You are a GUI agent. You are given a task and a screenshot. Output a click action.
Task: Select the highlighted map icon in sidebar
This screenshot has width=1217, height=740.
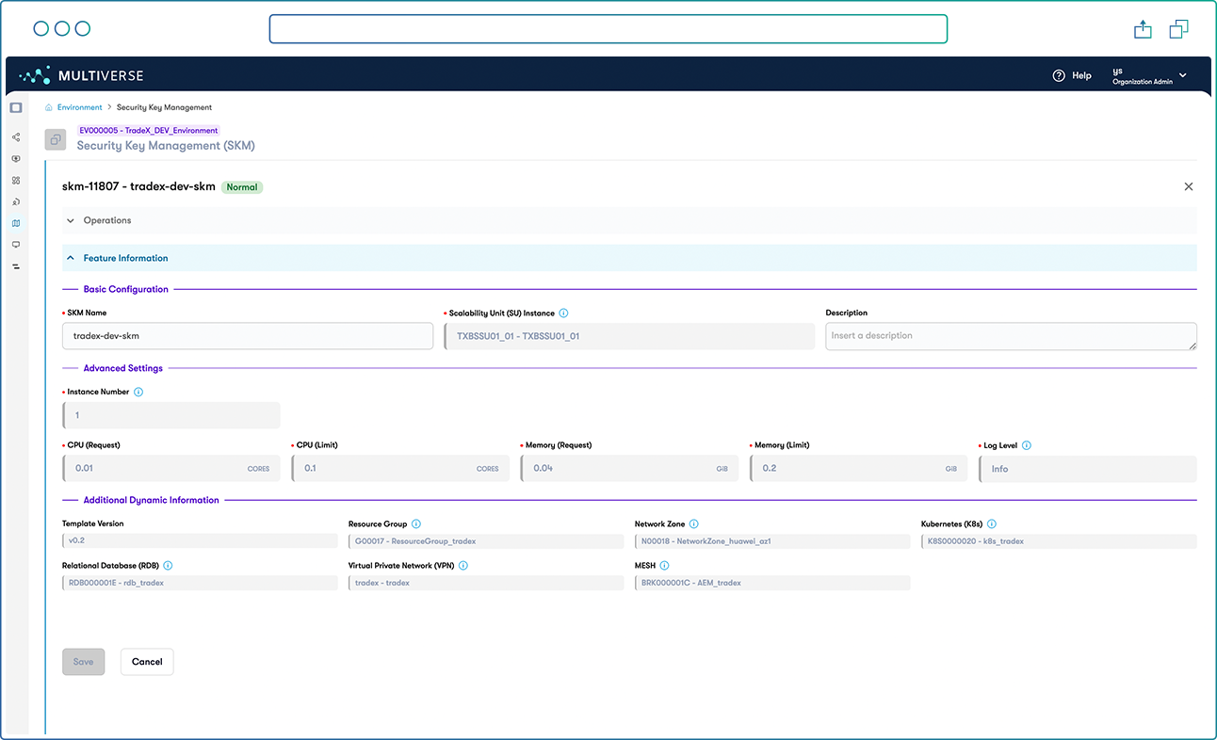pyautogui.click(x=16, y=224)
